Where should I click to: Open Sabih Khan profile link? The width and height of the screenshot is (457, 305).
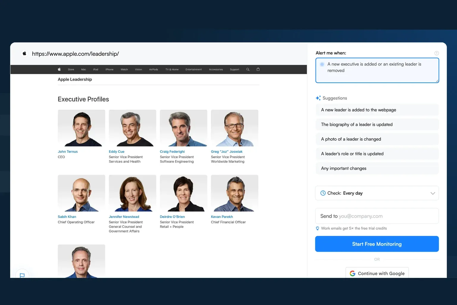pyautogui.click(x=67, y=217)
